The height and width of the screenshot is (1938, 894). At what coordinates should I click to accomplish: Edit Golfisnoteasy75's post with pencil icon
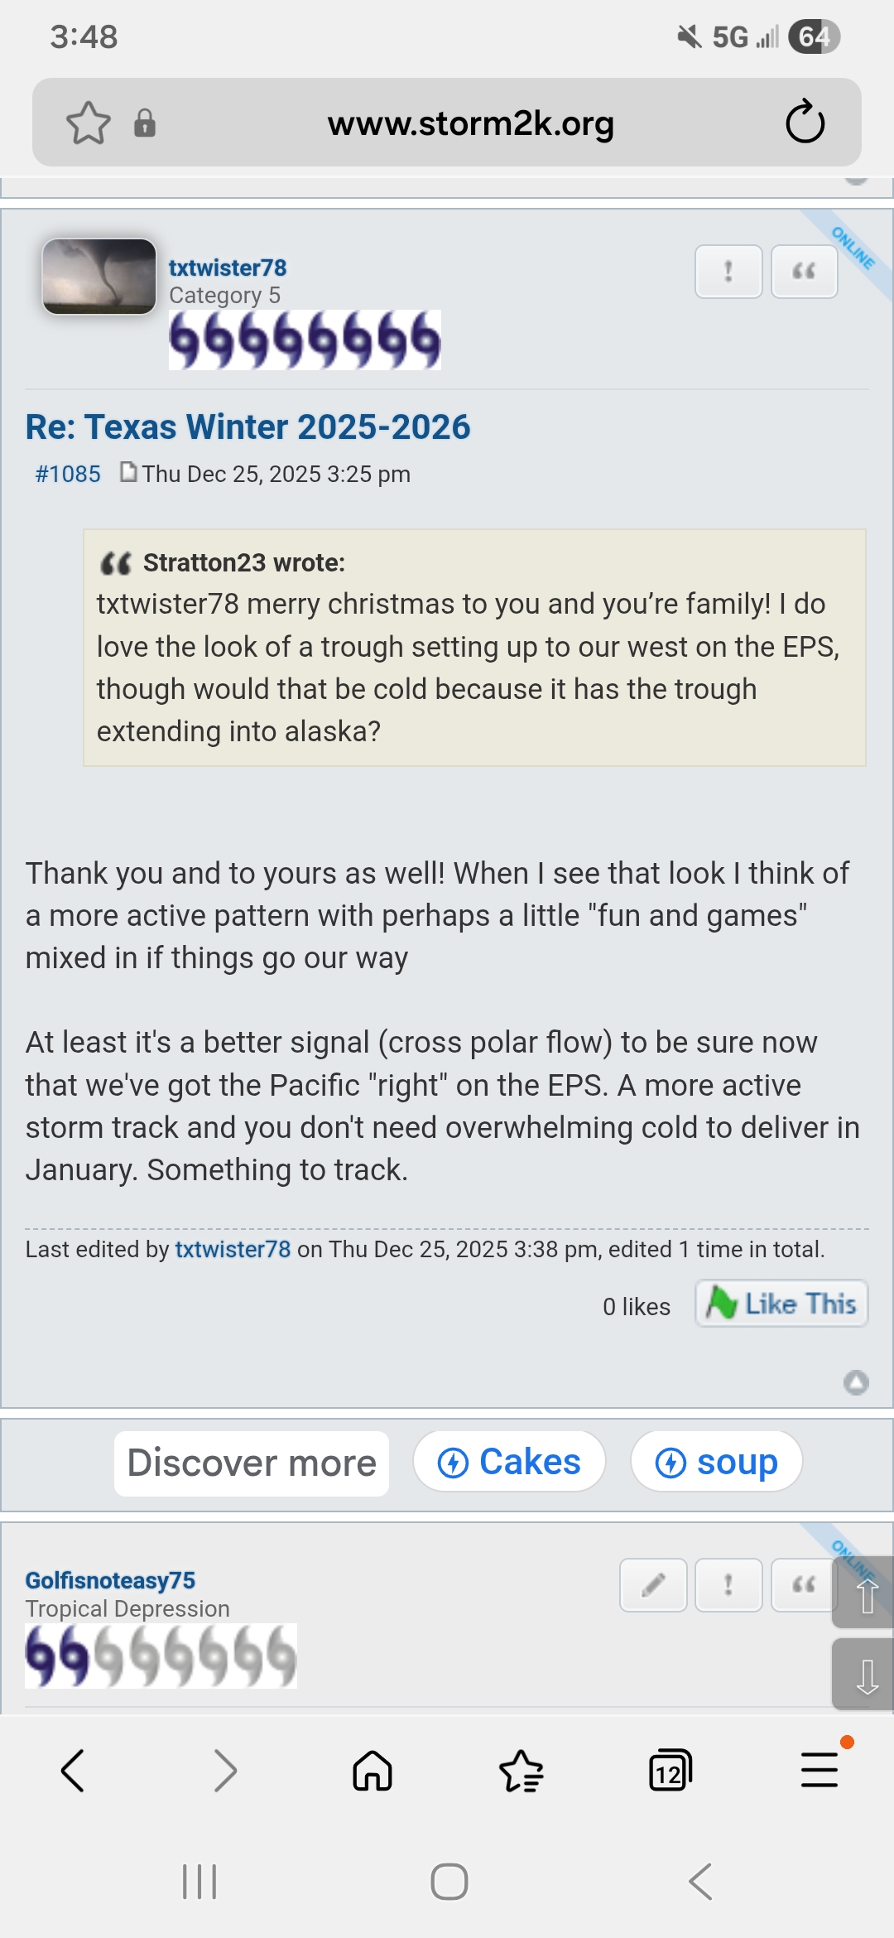[x=653, y=1585]
